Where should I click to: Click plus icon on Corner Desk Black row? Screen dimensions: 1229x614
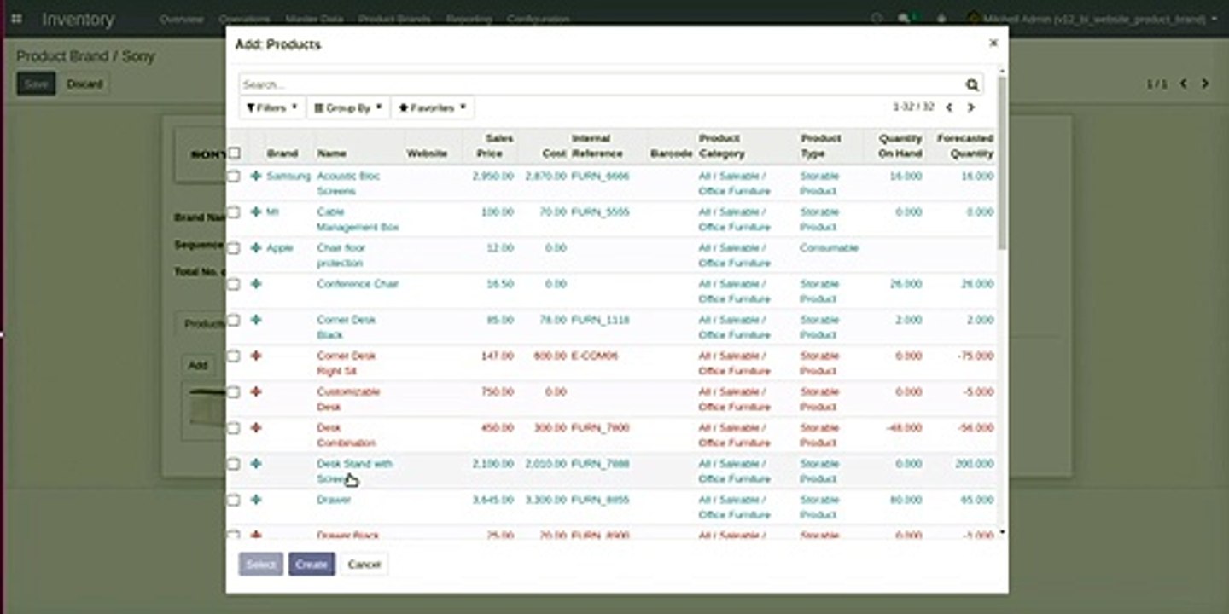click(x=256, y=320)
